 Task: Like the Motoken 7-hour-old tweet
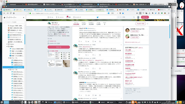tap(93, 55)
